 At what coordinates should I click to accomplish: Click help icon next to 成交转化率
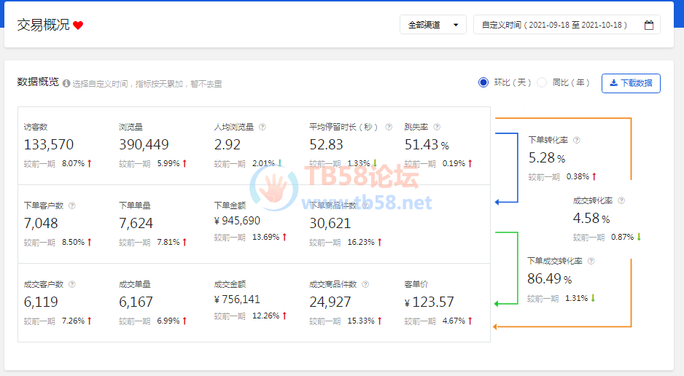tap(621, 200)
